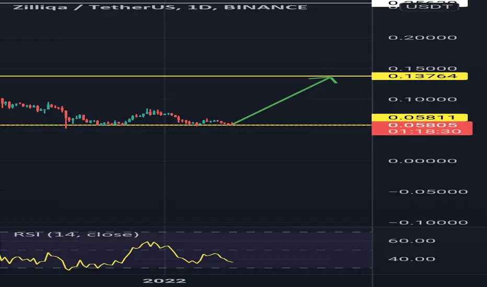This screenshot has height=287, width=487.
Task: Click the 60.00 RSI scale value
Action: [x=412, y=241]
